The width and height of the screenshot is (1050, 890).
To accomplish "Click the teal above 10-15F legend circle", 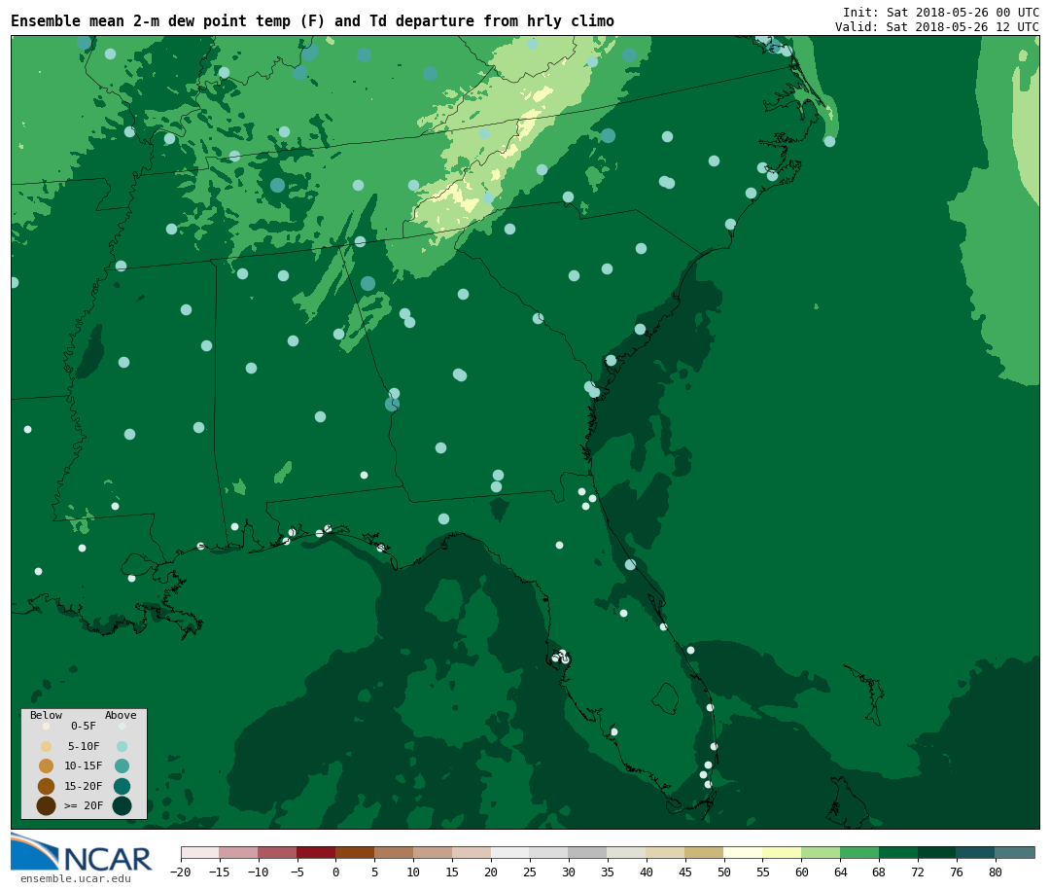I will (x=122, y=765).
